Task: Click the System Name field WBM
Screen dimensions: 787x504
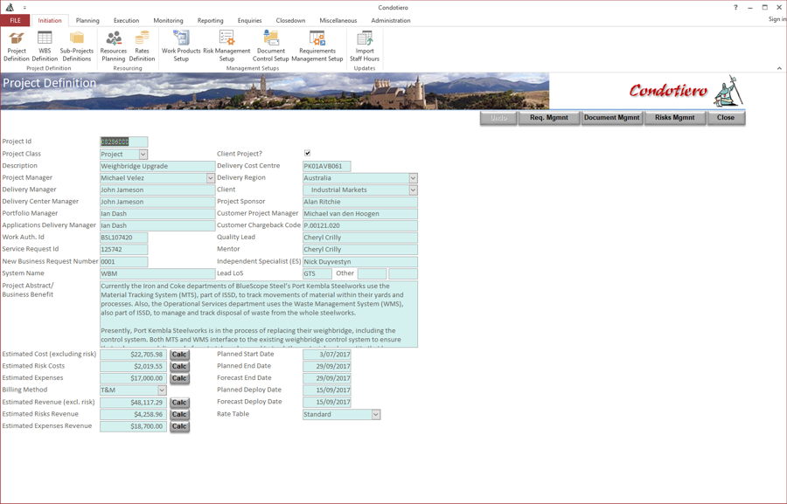Action: click(x=157, y=273)
